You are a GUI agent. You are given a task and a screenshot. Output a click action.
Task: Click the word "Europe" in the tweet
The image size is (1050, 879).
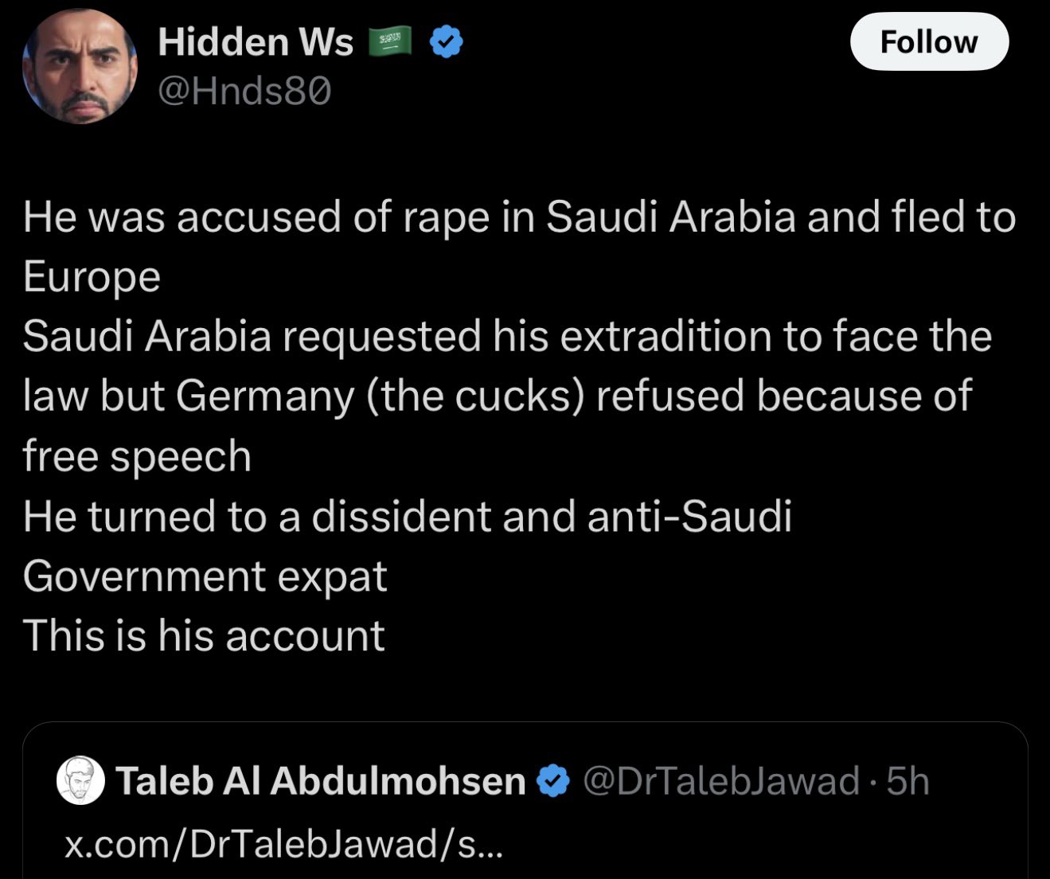pyautogui.click(x=92, y=278)
